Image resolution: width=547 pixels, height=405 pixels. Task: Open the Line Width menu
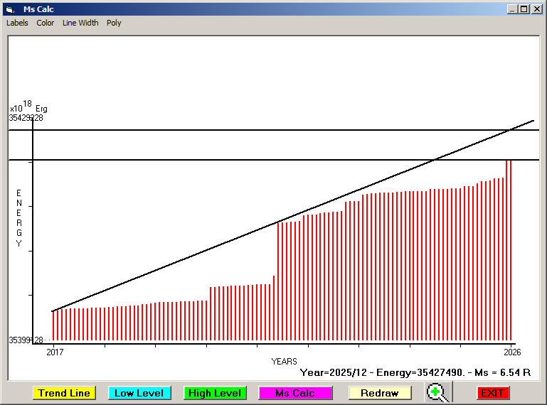click(80, 23)
